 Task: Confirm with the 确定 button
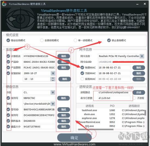(74, 138)
